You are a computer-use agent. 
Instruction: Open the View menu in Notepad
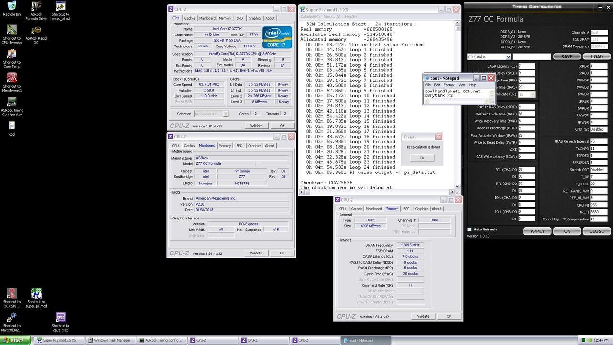tap(462, 85)
